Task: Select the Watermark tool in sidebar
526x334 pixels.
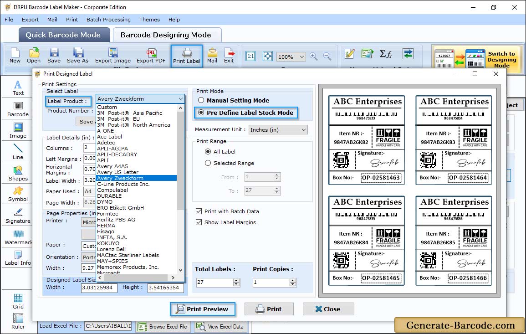Action: (18, 237)
